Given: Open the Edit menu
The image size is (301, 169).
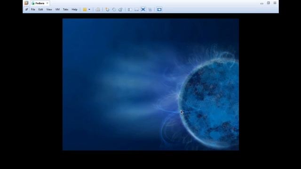Looking at the screenshot, I should [x=40, y=9].
